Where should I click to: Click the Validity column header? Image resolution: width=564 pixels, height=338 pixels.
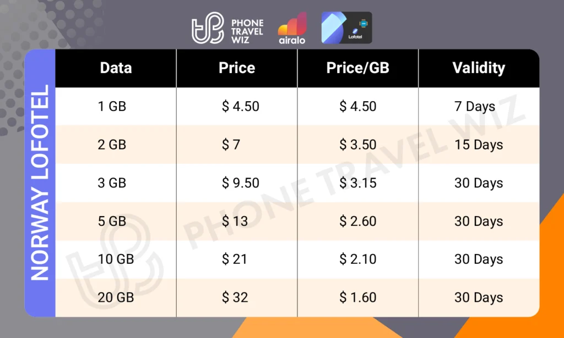[x=478, y=68]
